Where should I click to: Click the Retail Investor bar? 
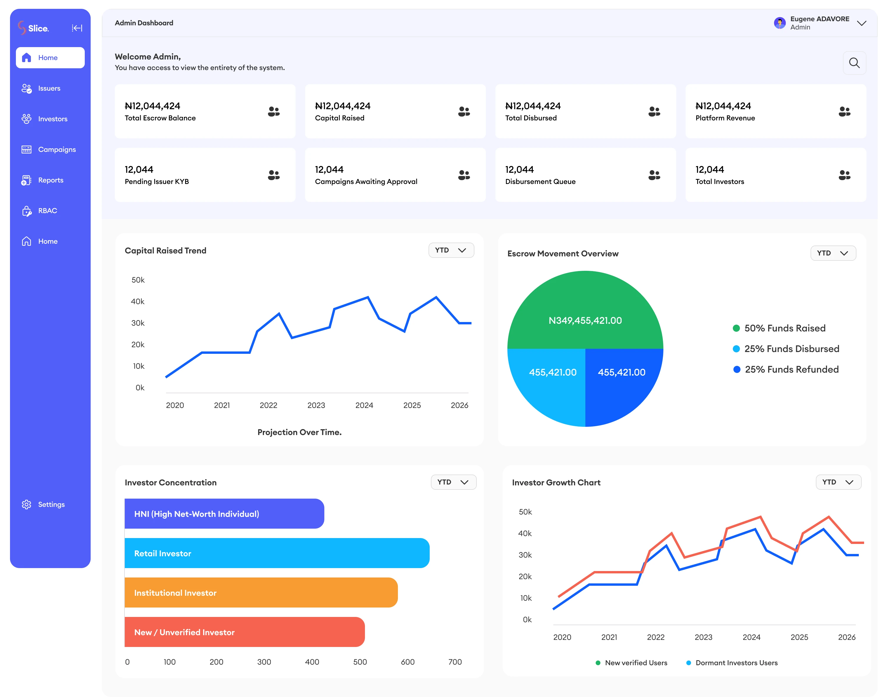(x=277, y=553)
